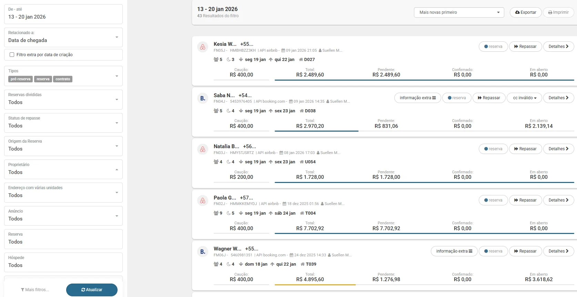This screenshot has height=297, width=577.
Task: Click guests icon in Paola G. row
Action: pyautogui.click(x=216, y=213)
